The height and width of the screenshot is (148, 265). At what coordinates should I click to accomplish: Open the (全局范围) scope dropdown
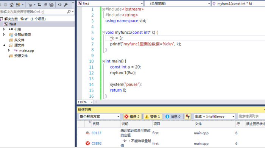209,3
